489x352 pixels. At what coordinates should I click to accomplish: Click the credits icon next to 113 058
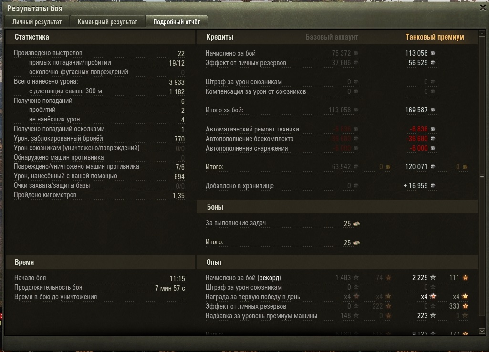pos(433,53)
